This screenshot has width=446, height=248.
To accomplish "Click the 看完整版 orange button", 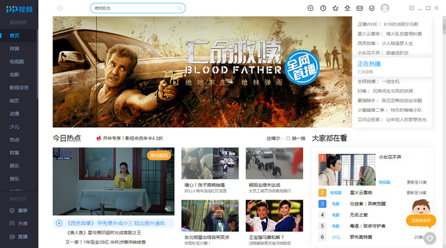I will (159, 155).
